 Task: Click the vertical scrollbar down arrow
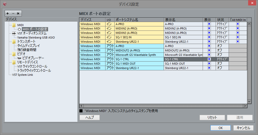click(x=249, y=102)
